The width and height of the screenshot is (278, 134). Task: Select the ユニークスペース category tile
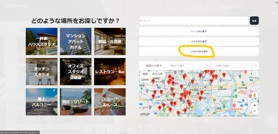pos(110,102)
